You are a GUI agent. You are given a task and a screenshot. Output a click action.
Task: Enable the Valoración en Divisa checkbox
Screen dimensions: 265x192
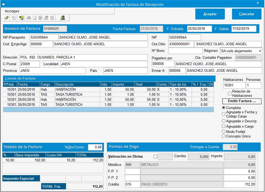click(155, 156)
